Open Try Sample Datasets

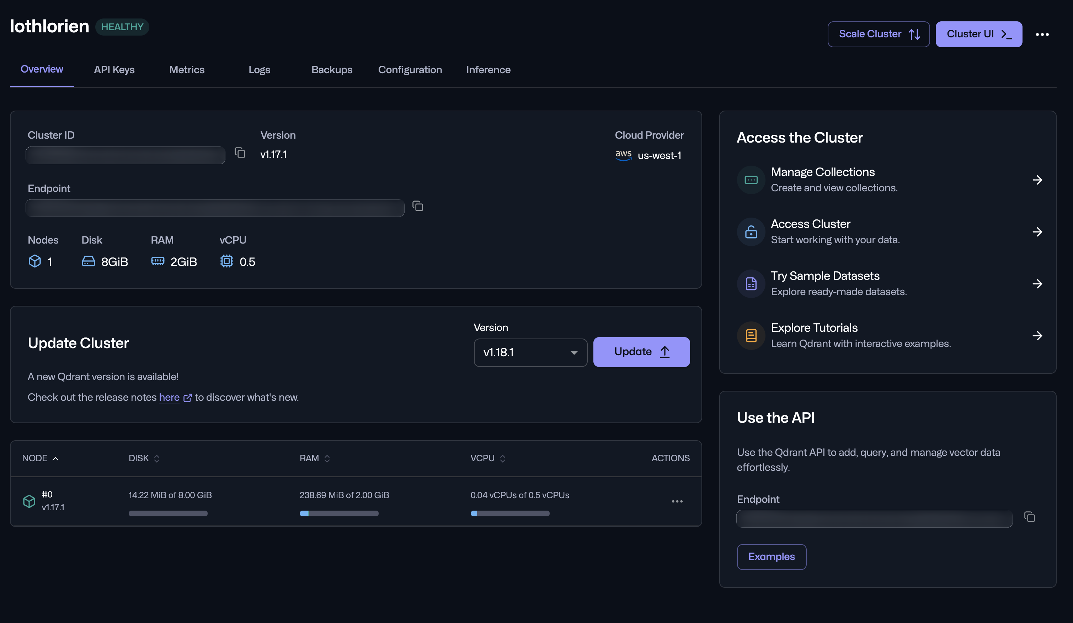tap(890, 284)
